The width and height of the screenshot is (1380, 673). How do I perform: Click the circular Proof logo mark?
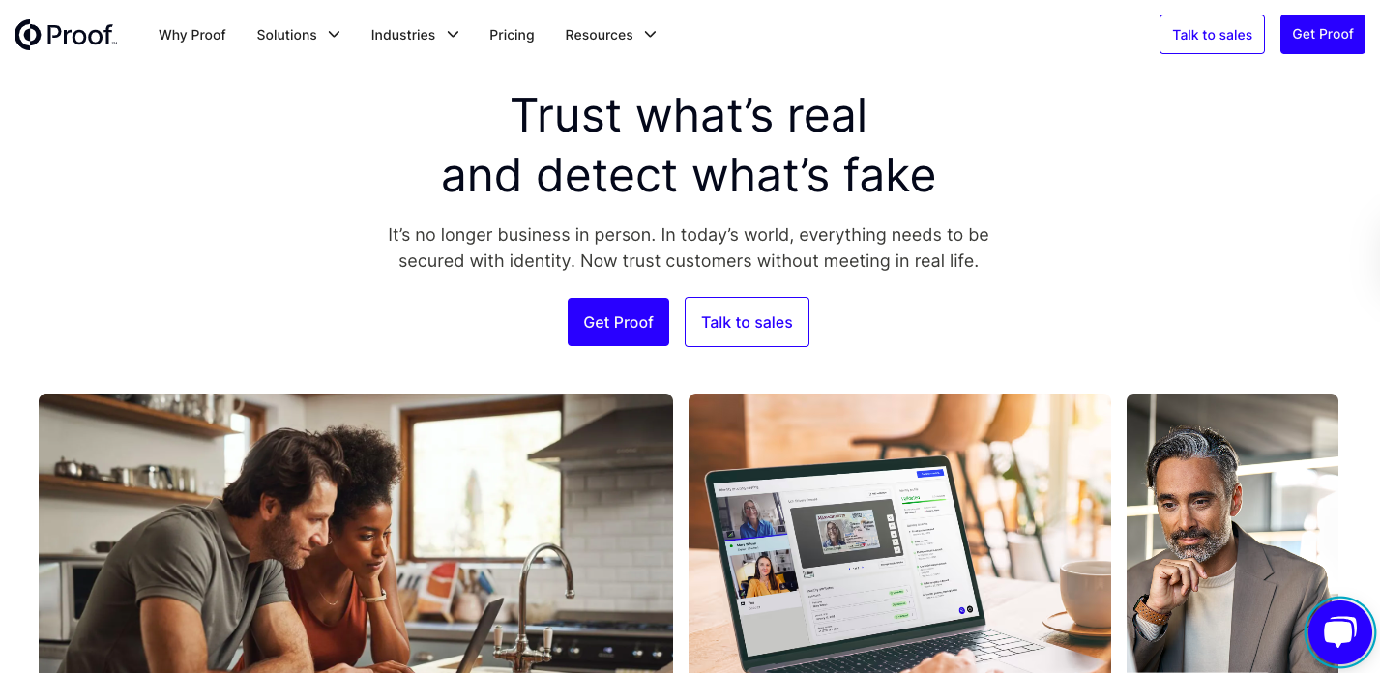click(28, 35)
